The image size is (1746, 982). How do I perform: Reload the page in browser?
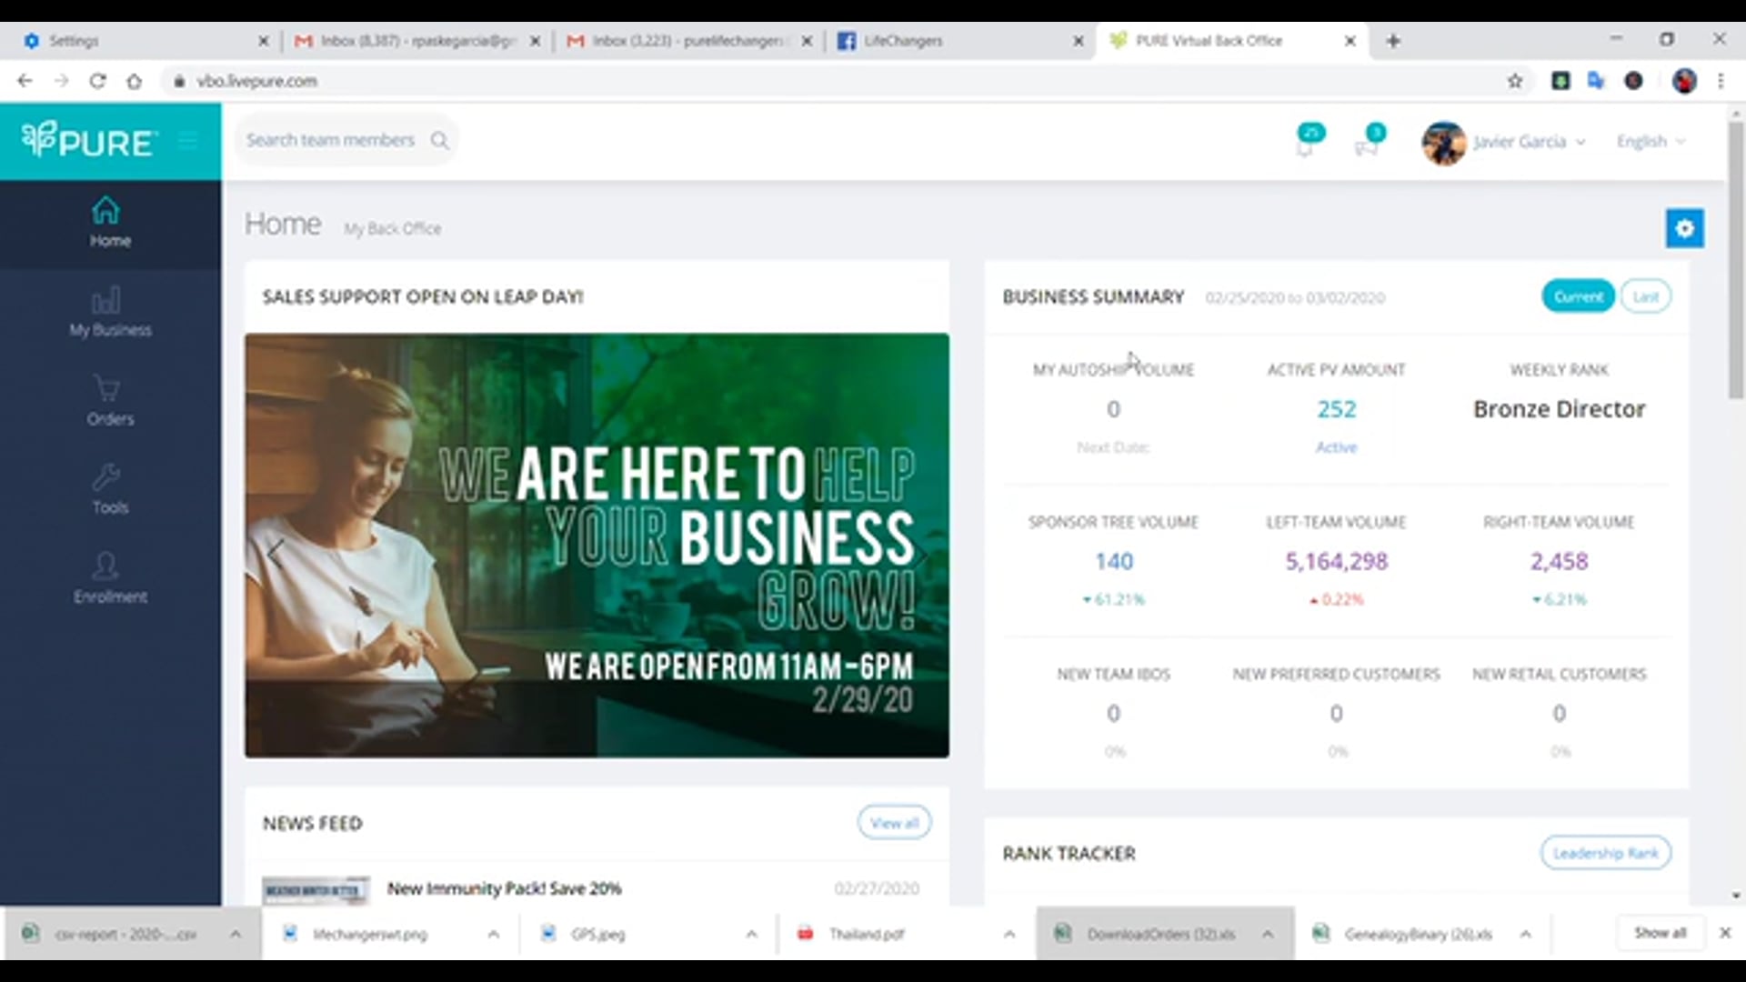click(97, 81)
